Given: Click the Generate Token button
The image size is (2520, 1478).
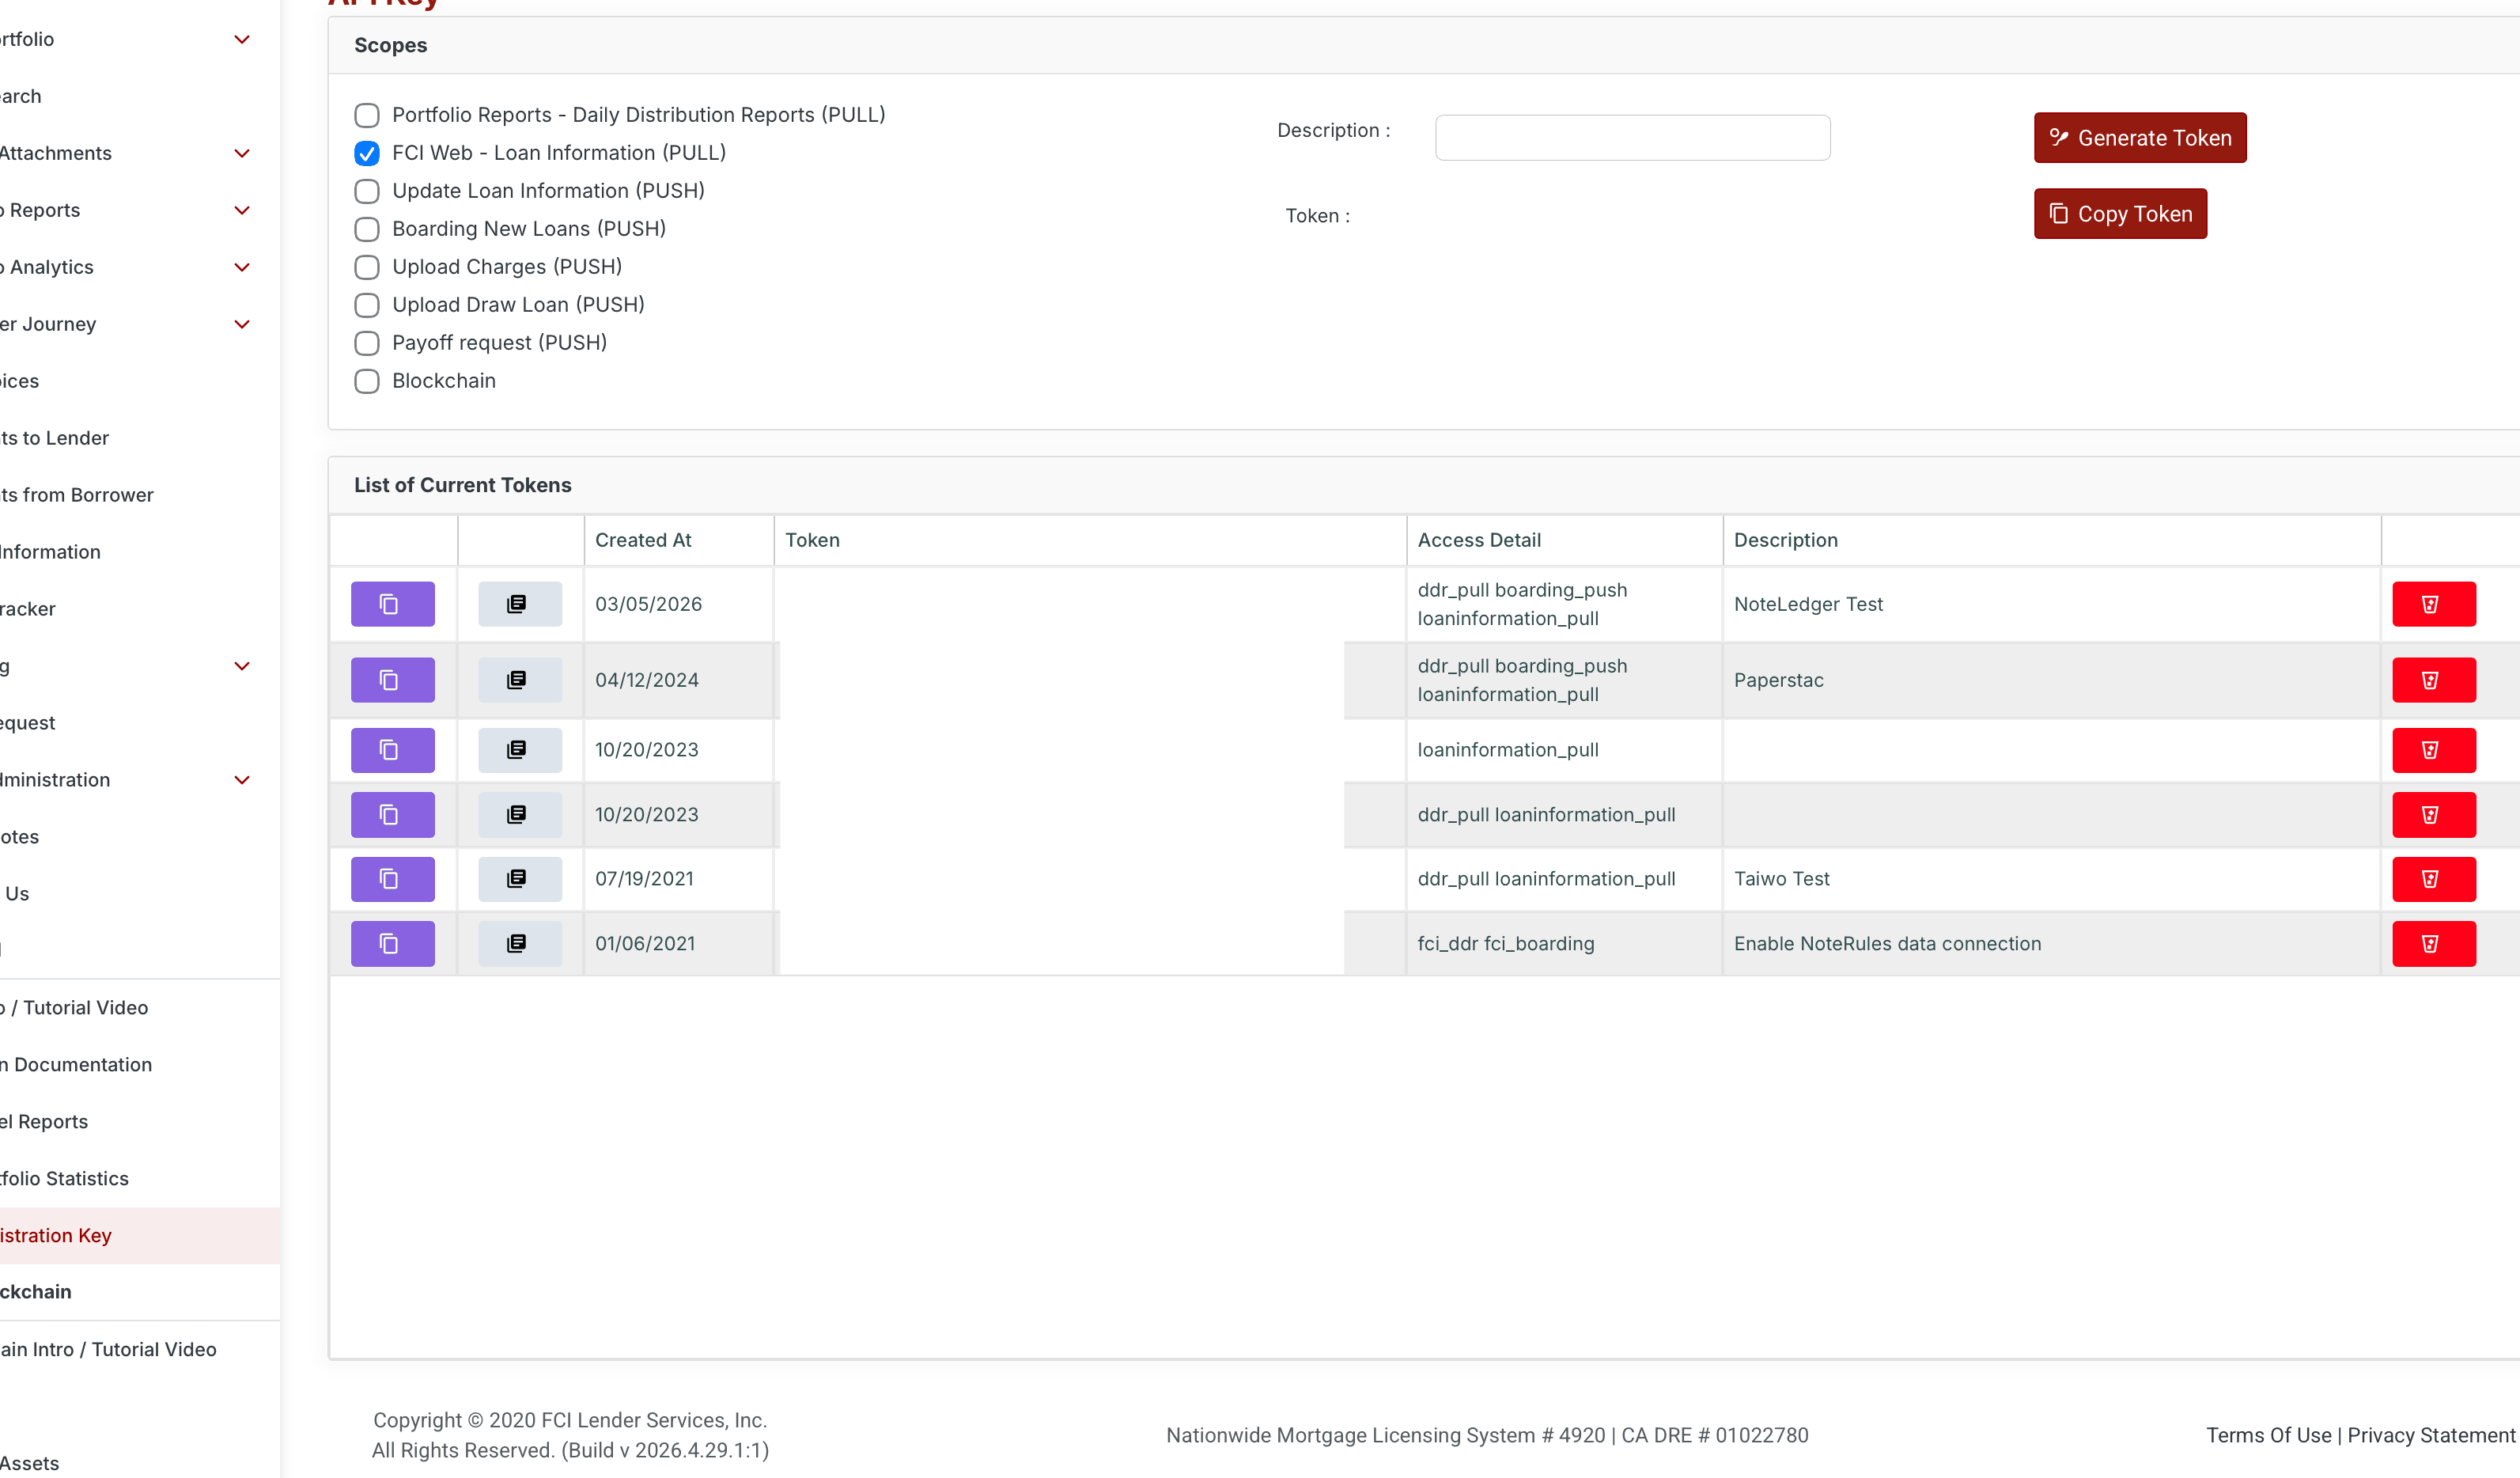Looking at the screenshot, I should (2140, 138).
